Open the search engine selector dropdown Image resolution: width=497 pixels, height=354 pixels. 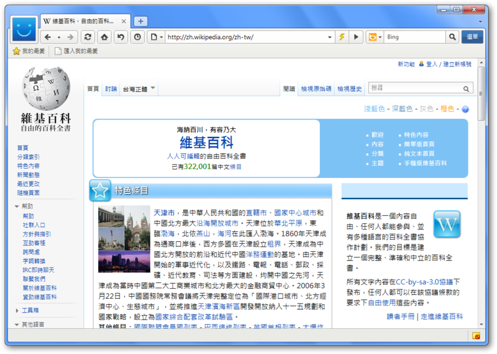point(380,37)
